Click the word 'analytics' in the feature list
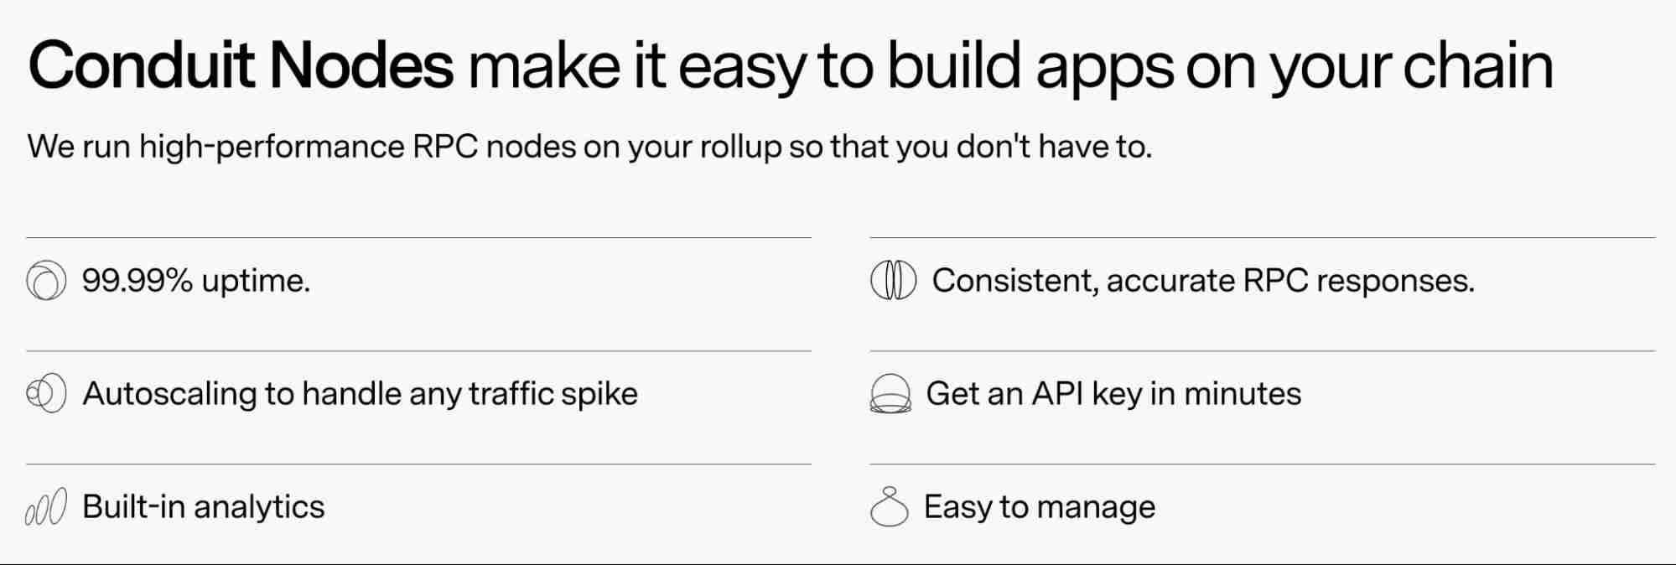Image resolution: width=1676 pixels, height=565 pixels. coord(259,507)
